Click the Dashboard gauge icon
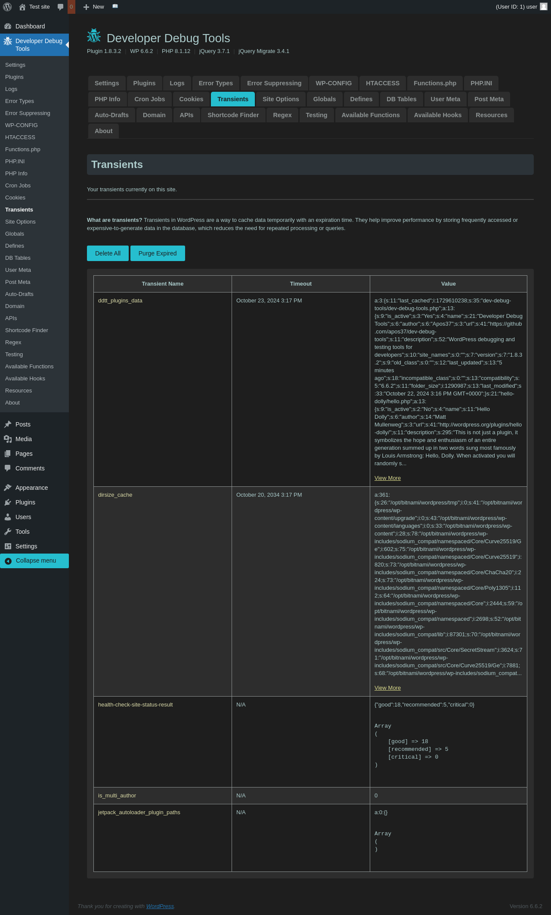Viewport: 551px width, 915px height. 8,26
